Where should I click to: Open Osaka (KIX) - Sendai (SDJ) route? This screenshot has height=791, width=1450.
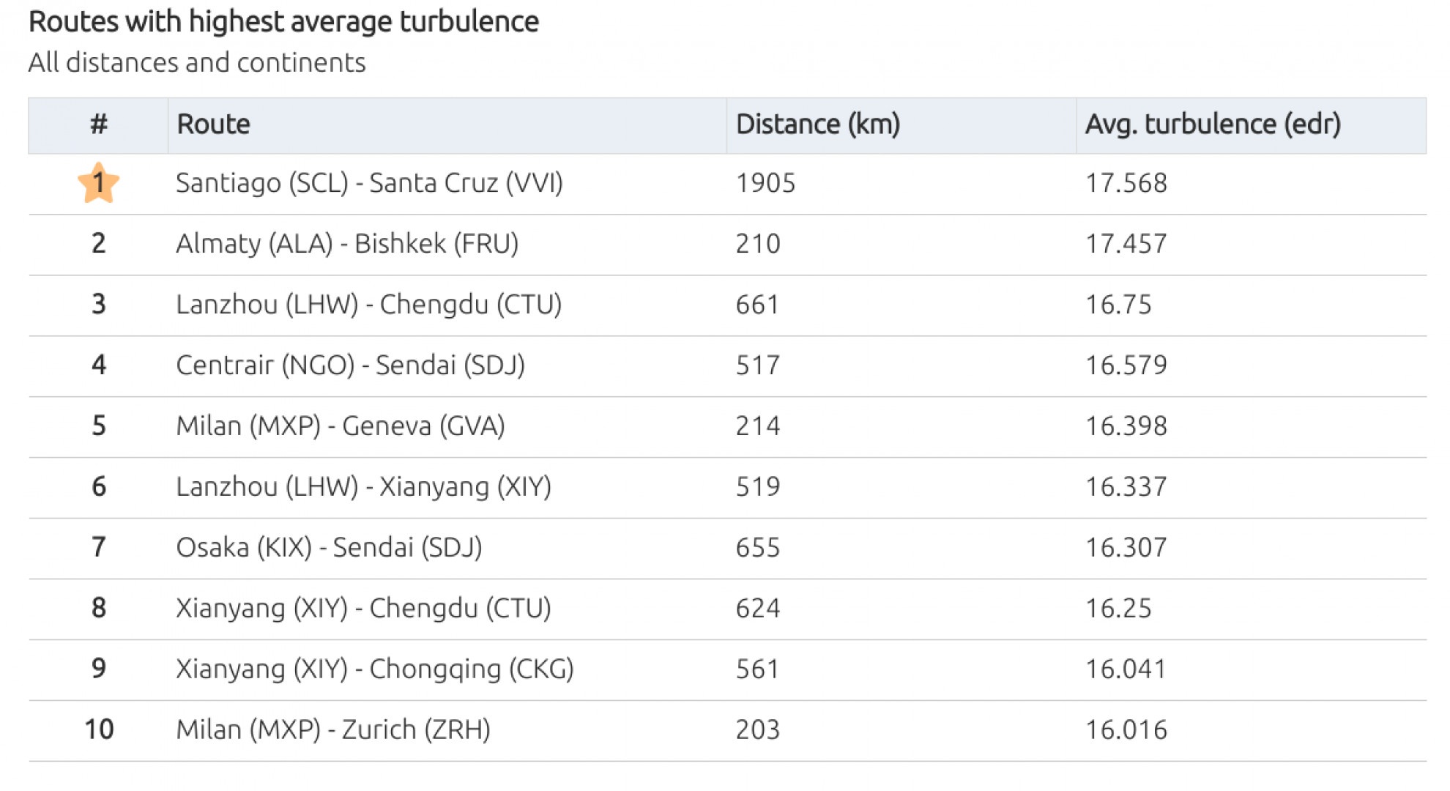(x=329, y=548)
